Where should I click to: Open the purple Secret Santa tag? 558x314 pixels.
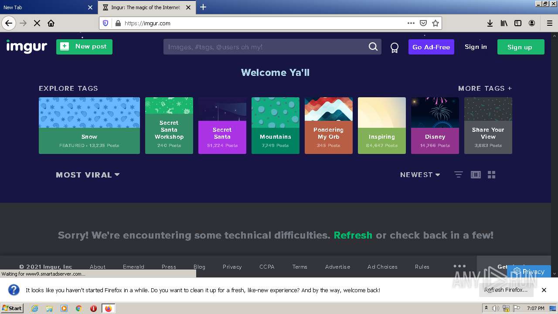[x=222, y=126]
